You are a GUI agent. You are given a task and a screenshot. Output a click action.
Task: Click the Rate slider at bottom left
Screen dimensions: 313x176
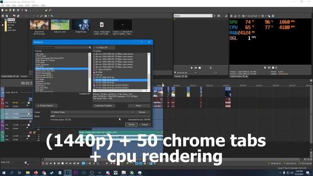click(25, 163)
